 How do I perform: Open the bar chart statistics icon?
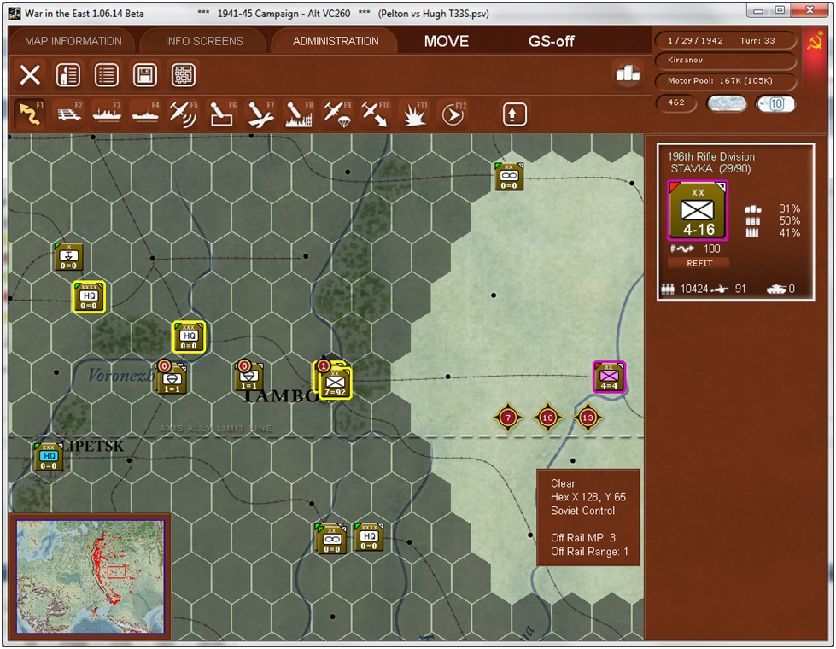(628, 73)
